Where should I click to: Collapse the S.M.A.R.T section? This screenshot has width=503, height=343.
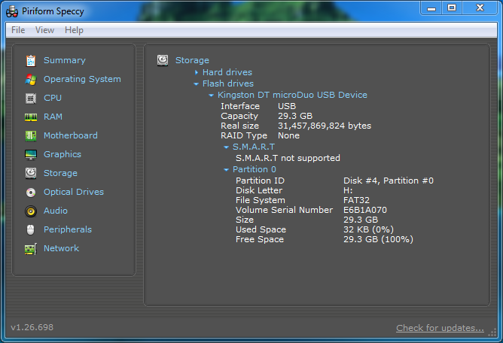click(x=226, y=147)
